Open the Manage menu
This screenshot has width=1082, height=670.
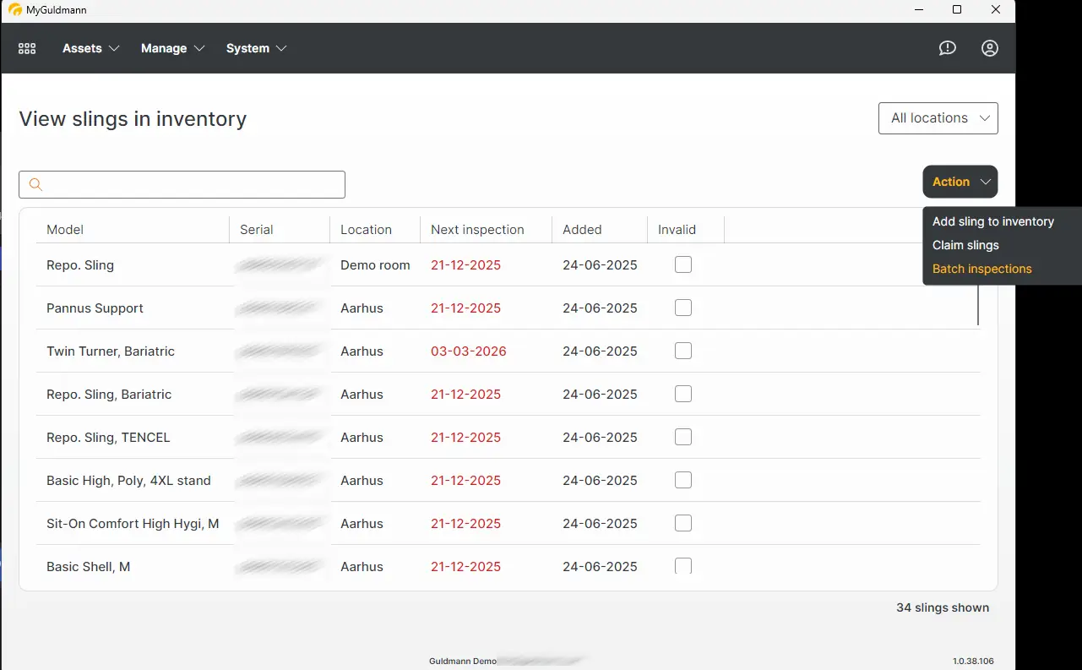[165, 48]
